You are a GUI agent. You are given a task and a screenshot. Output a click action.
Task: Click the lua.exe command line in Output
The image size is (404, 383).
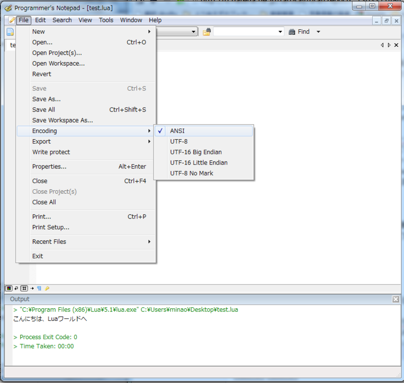point(126,309)
